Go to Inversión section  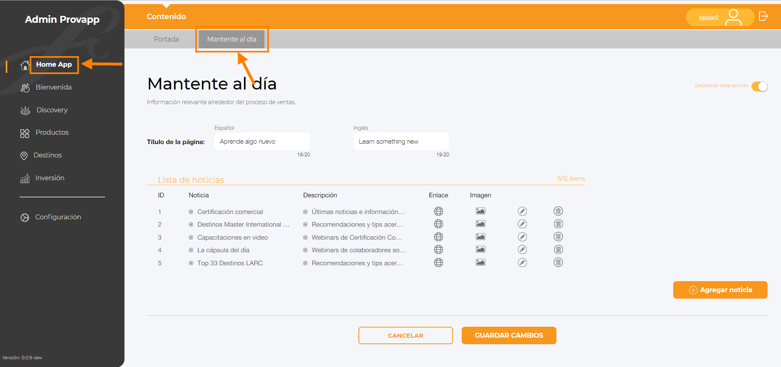[x=50, y=178]
